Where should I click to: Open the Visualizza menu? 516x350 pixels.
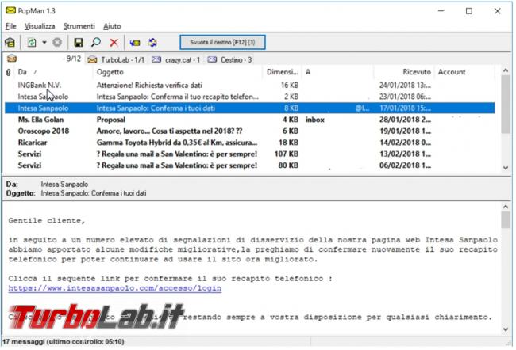click(40, 26)
